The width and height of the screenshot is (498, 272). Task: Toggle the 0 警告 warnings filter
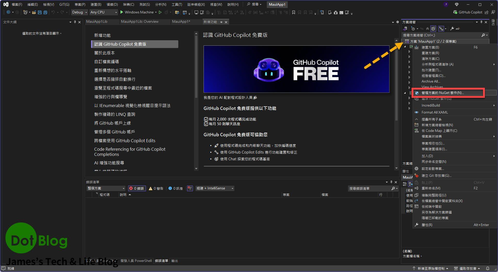(156, 188)
